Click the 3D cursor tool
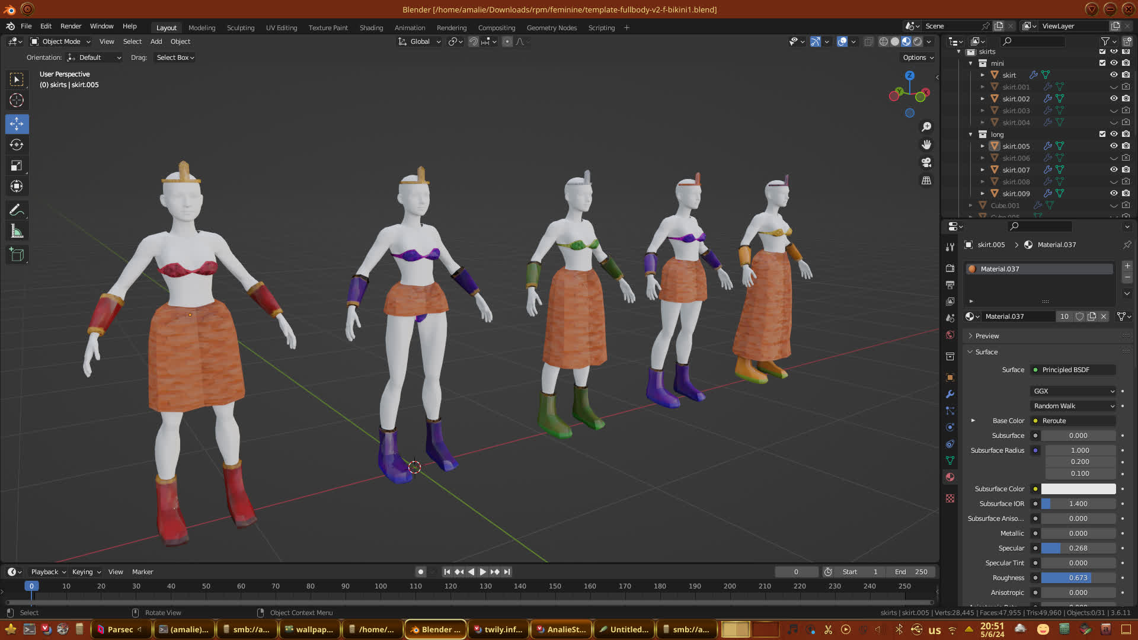Viewport: 1138px width, 640px height. click(x=17, y=100)
